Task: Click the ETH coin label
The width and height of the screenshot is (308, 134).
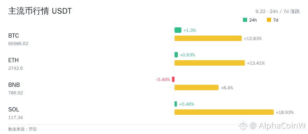Action: click(14, 60)
